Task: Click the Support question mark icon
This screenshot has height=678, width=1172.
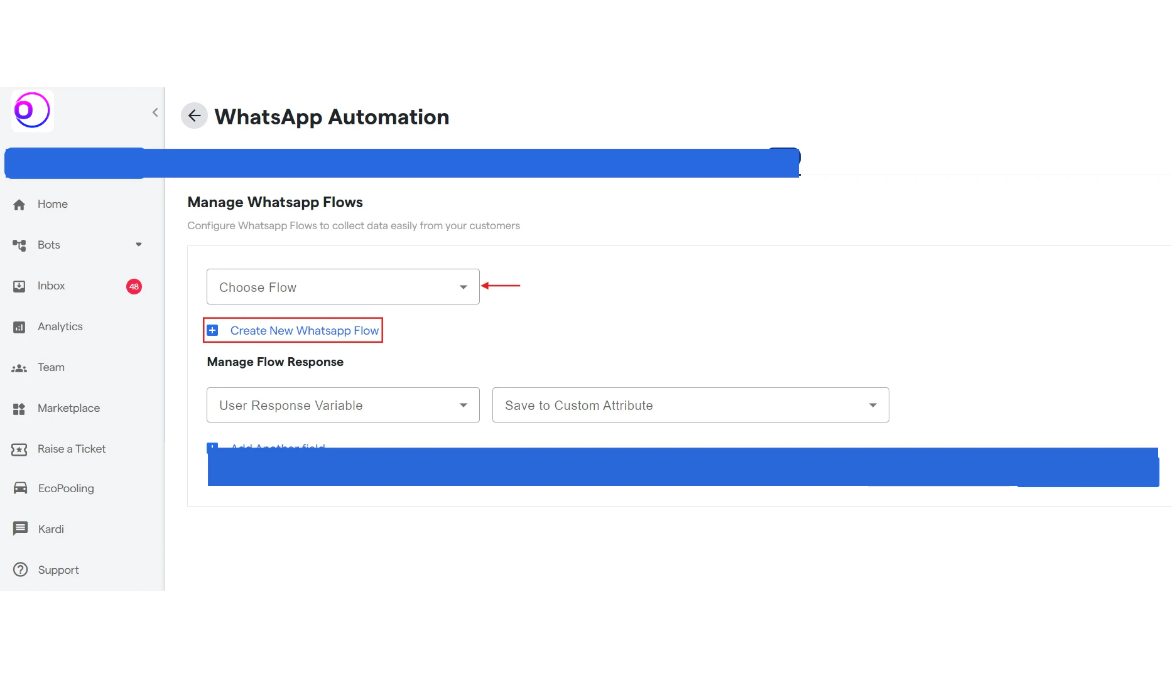Action: tap(21, 569)
